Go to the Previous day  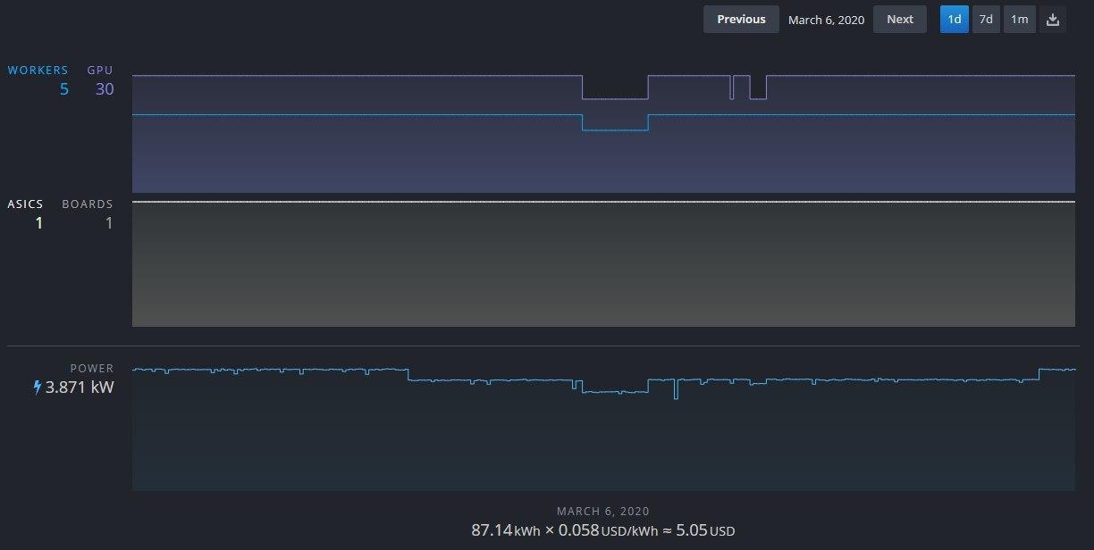click(741, 20)
